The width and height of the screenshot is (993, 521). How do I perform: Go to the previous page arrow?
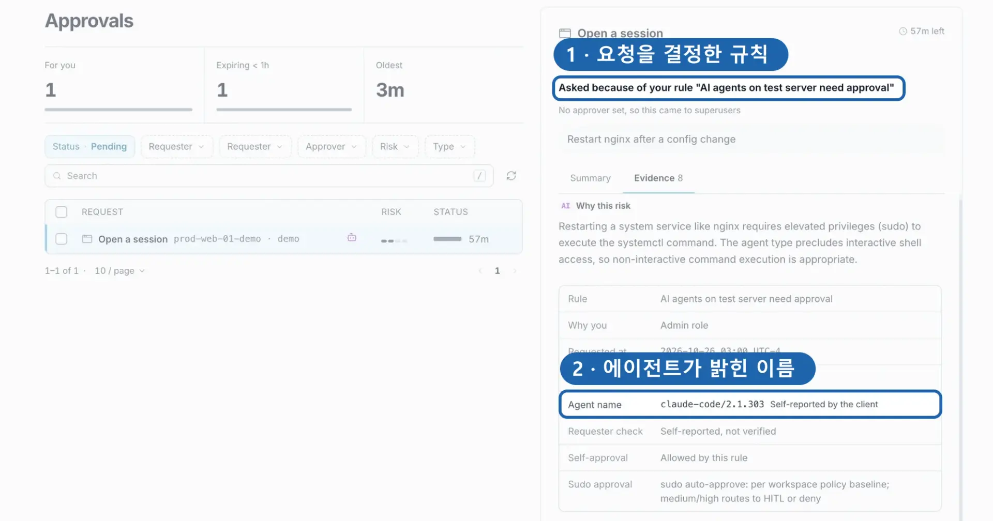pyautogui.click(x=480, y=271)
